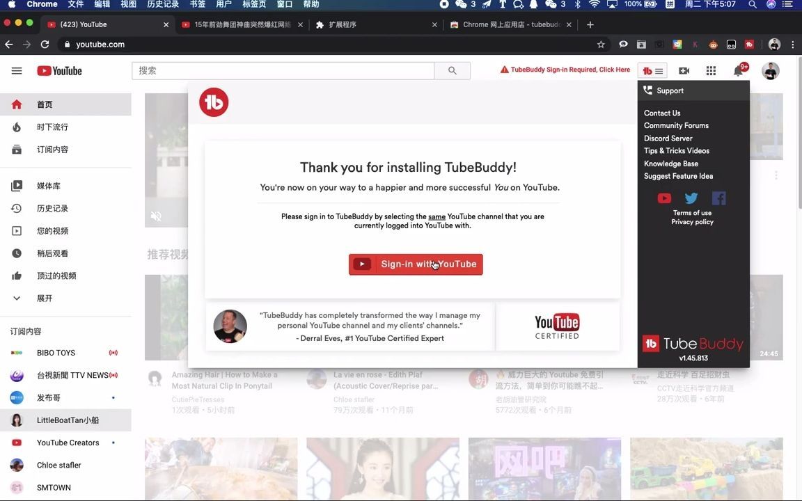Click TubeBuddy Sign-in Required link

[x=569, y=70]
